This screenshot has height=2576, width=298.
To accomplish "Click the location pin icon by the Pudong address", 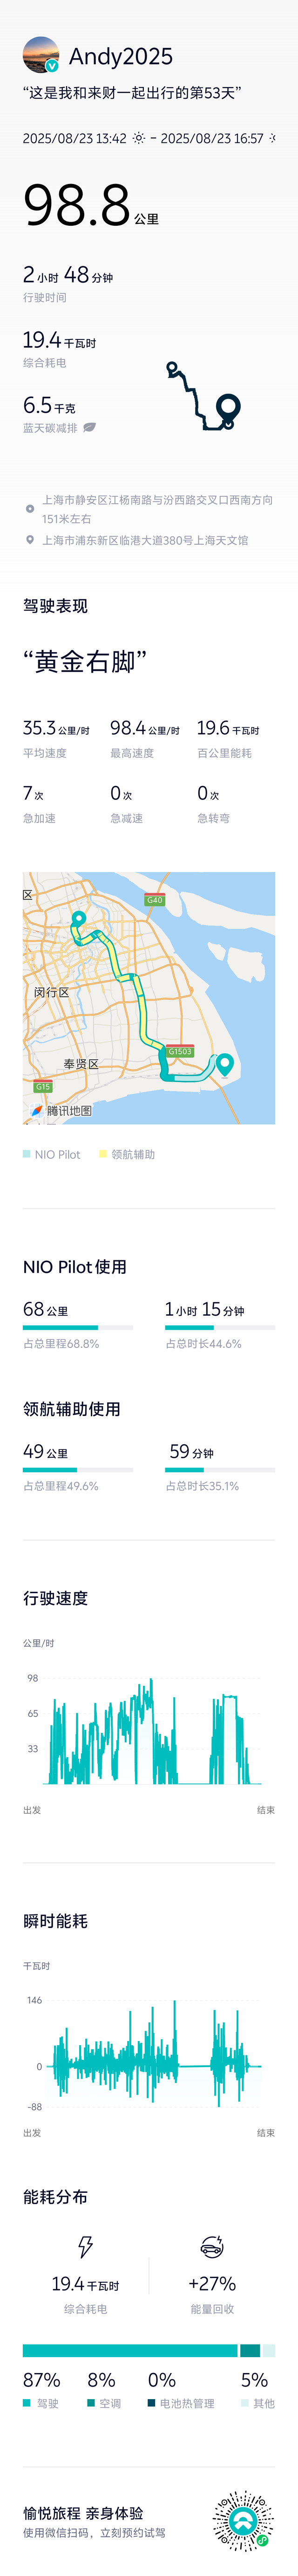I will click(30, 540).
